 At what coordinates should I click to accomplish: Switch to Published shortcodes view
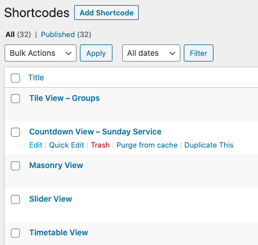click(x=58, y=35)
